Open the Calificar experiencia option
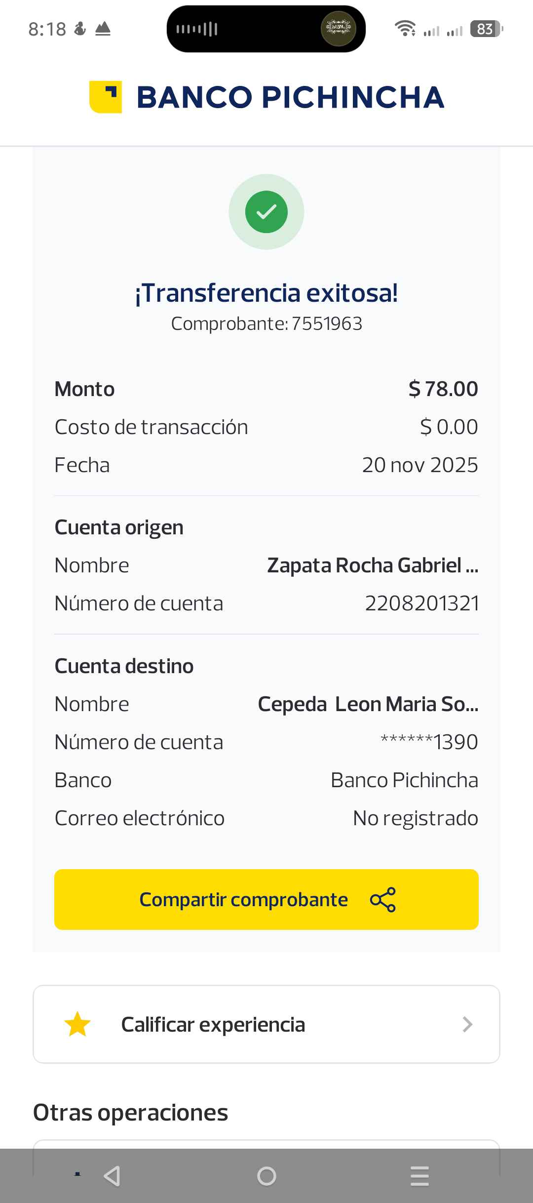Image resolution: width=533 pixels, height=1203 pixels. 213,1024
